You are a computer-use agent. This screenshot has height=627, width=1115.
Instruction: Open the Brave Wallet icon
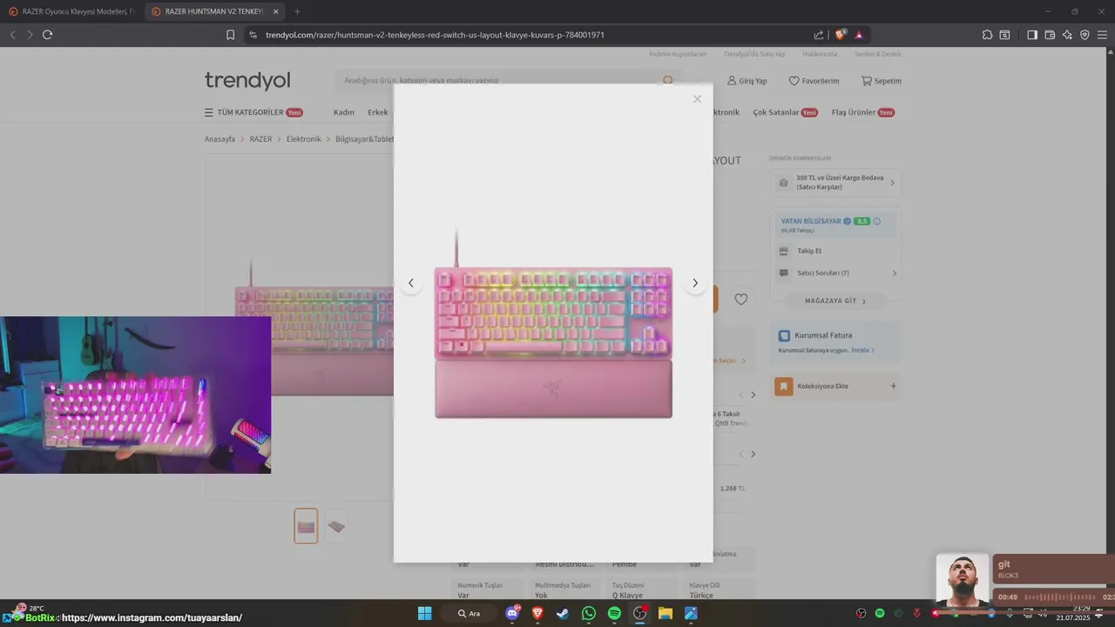1050,35
